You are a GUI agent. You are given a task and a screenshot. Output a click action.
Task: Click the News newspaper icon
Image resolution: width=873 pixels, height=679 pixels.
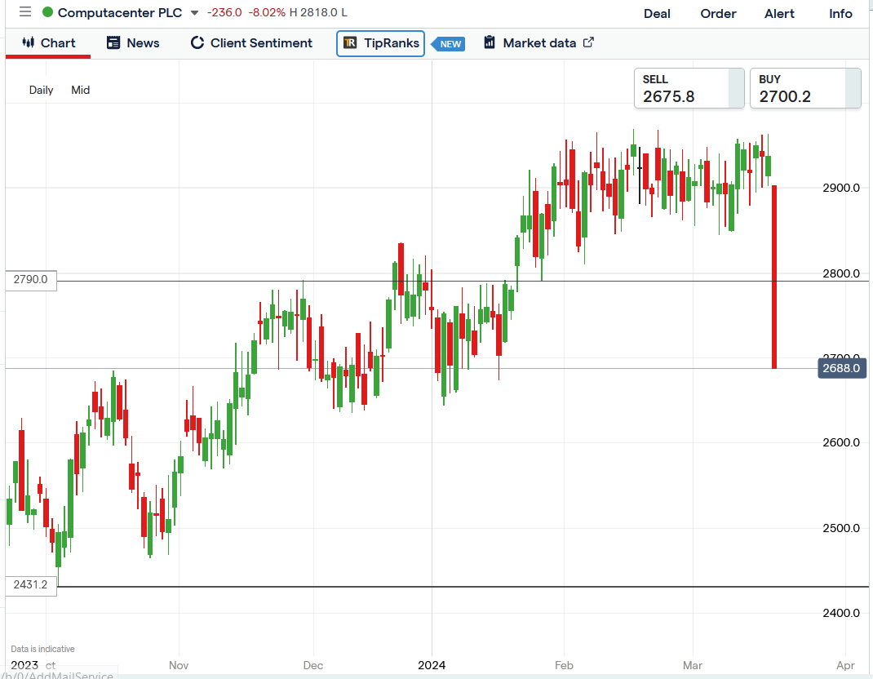113,43
